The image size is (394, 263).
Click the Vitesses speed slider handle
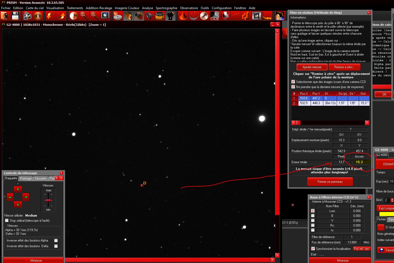[48, 200]
